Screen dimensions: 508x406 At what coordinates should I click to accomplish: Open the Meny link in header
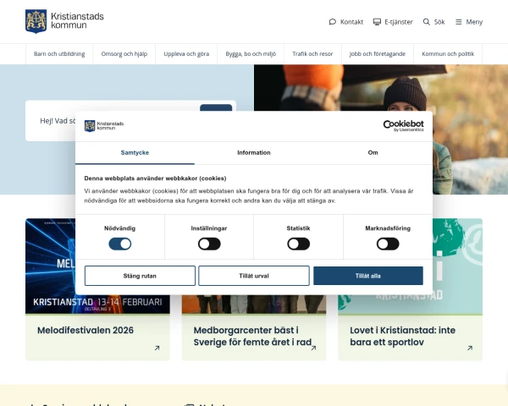pos(469,22)
